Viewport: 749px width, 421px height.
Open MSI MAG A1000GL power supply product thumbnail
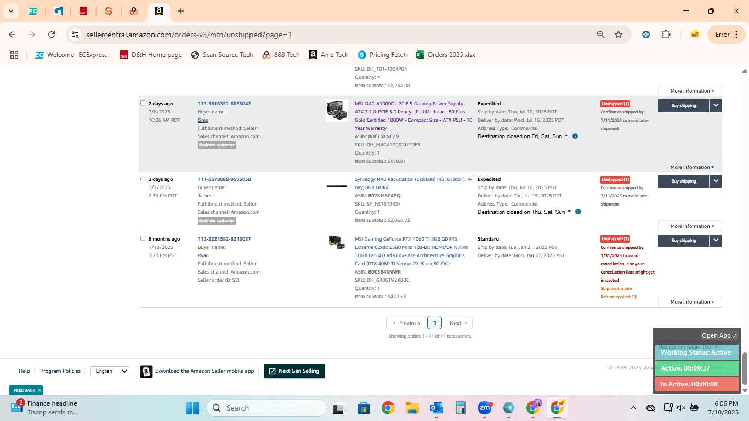click(x=337, y=110)
